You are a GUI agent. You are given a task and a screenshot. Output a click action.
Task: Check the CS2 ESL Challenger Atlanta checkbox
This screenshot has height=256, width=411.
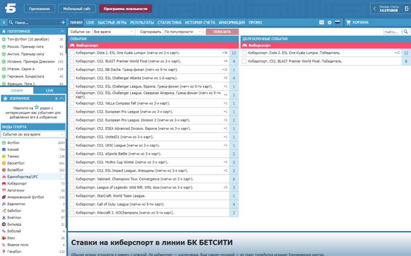(72, 78)
